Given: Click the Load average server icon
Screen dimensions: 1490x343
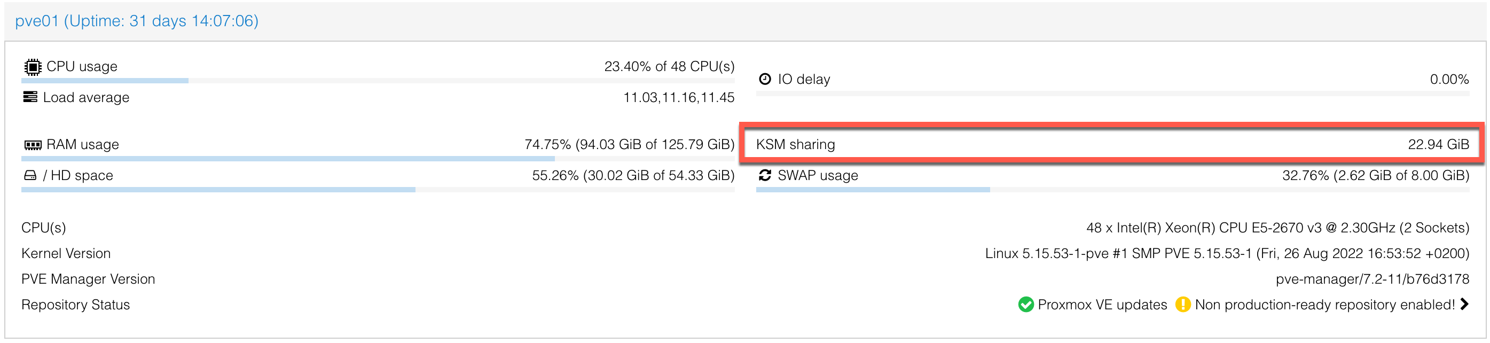Looking at the screenshot, I should pyautogui.click(x=30, y=97).
